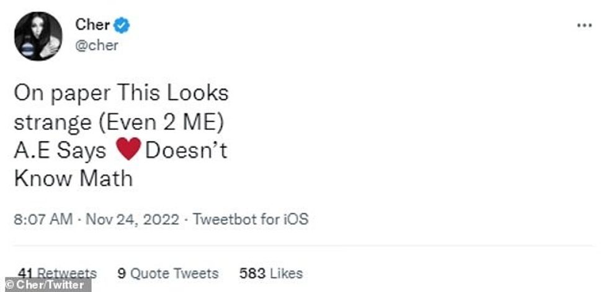The width and height of the screenshot is (608, 292).
Task: View the 583 Likes list
Action: click(x=270, y=273)
